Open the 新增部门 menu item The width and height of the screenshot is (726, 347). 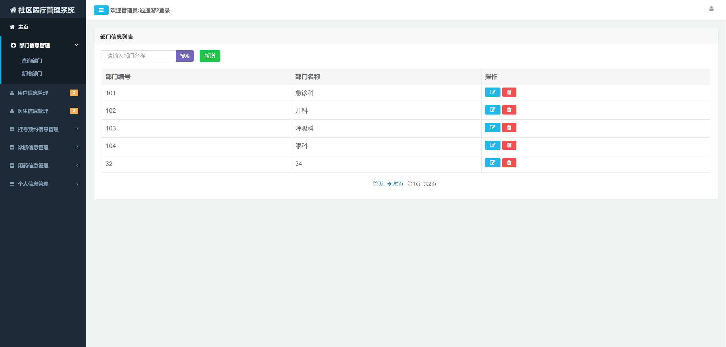[32, 74]
